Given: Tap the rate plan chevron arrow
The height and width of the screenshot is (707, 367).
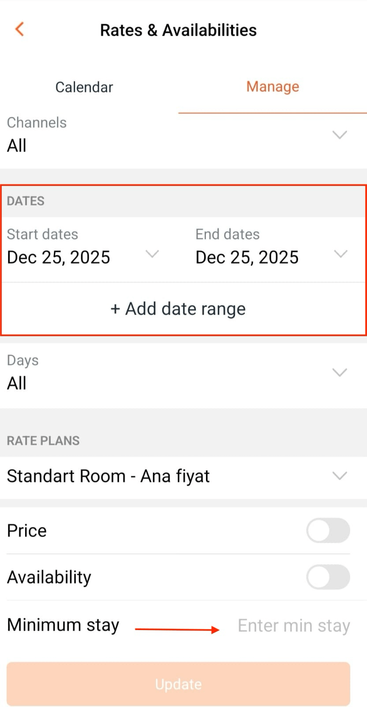Looking at the screenshot, I should (339, 476).
